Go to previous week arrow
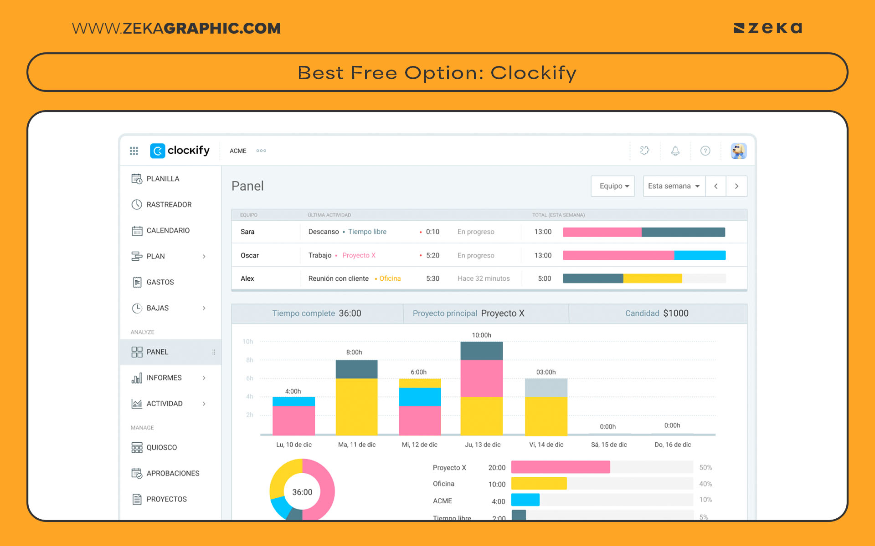This screenshot has height=546, width=875. (x=715, y=186)
